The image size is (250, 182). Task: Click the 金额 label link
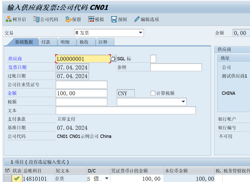12,93
